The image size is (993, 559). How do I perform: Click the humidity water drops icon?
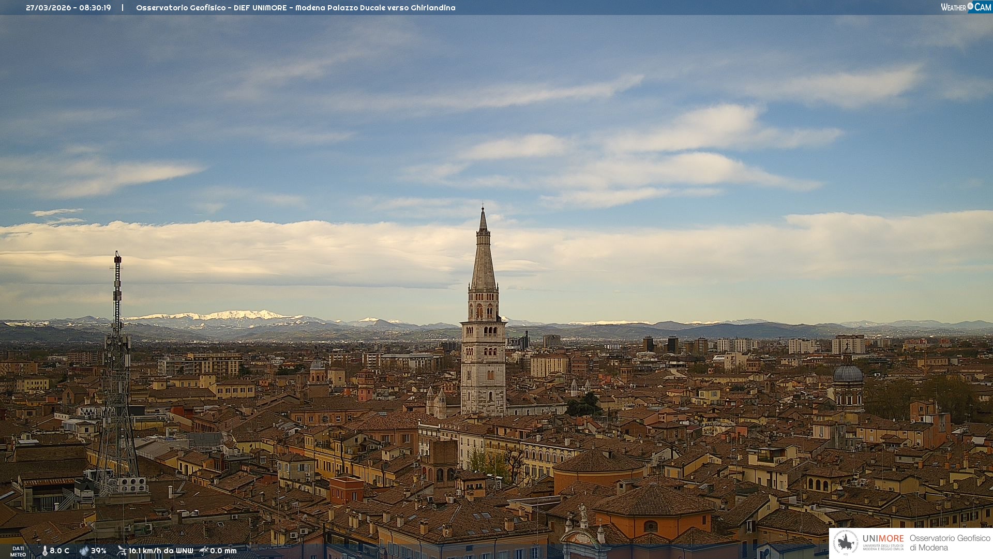tap(84, 551)
